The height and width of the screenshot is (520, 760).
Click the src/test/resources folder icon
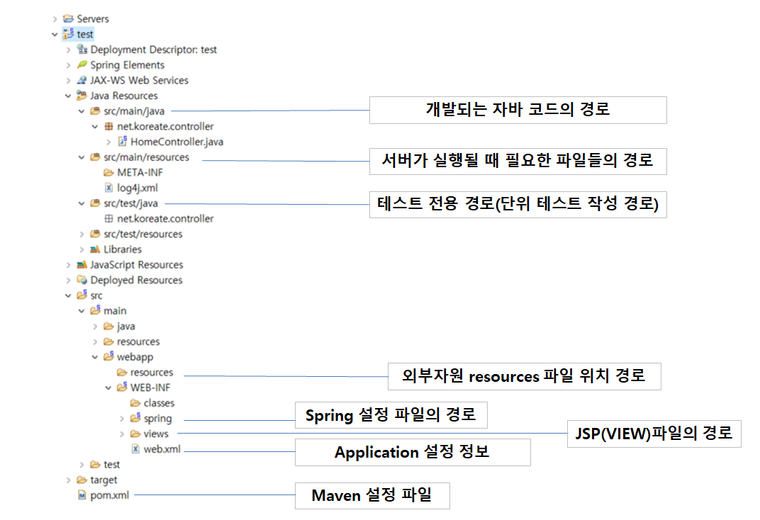(x=96, y=234)
